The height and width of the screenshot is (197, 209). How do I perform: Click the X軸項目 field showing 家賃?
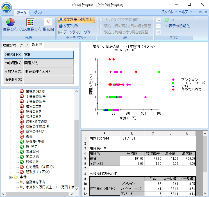pyautogui.click(x=48, y=55)
